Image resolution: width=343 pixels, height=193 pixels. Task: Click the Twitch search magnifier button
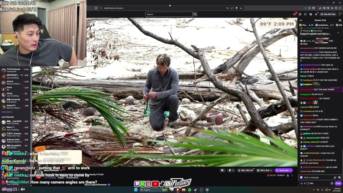[x=195, y=14]
